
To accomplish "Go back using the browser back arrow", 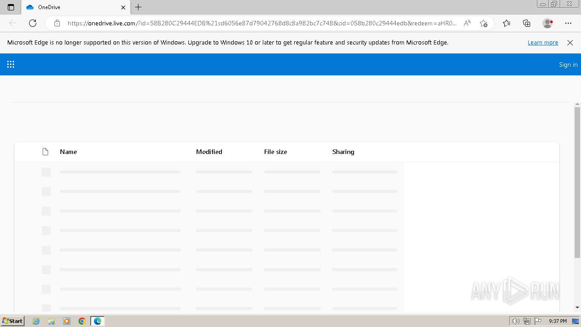I will (13, 23).
